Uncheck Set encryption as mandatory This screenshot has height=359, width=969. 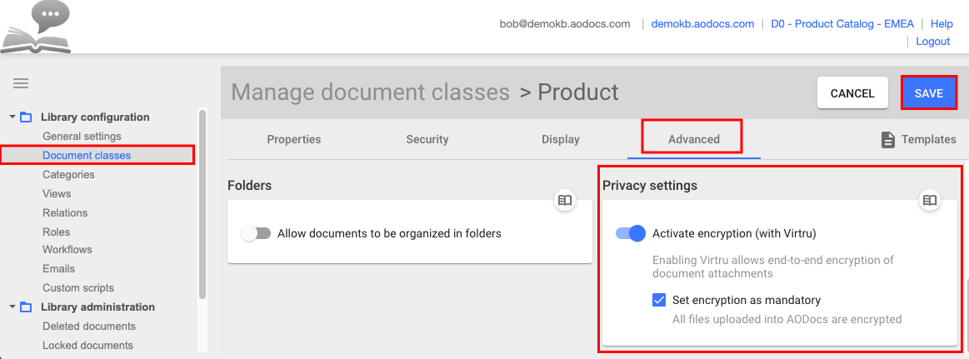(x=659, y=301)
